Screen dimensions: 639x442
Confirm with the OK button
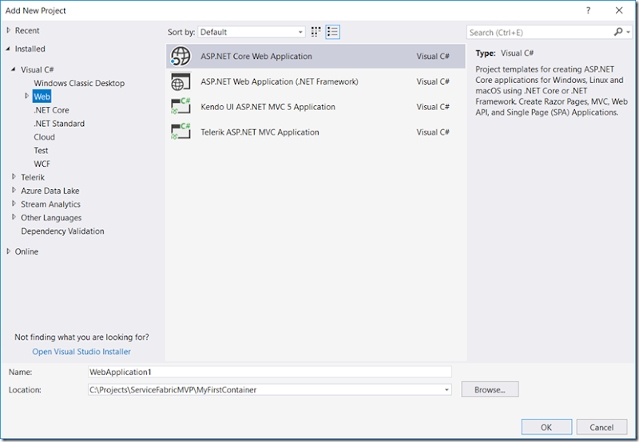(546, 428)
